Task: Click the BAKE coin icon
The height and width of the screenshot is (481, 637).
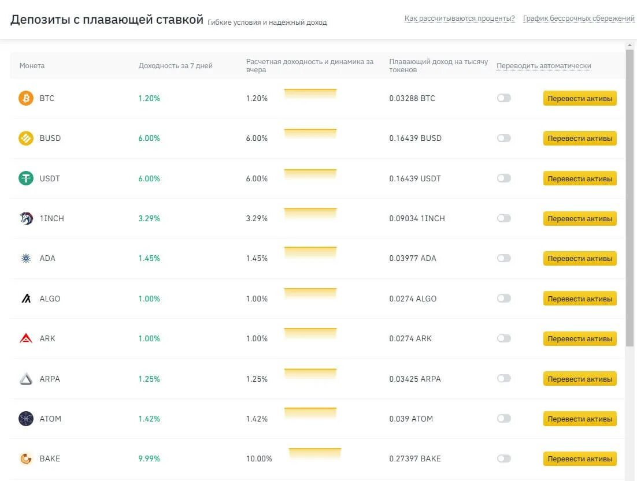Action: click(x=26, y=458)
